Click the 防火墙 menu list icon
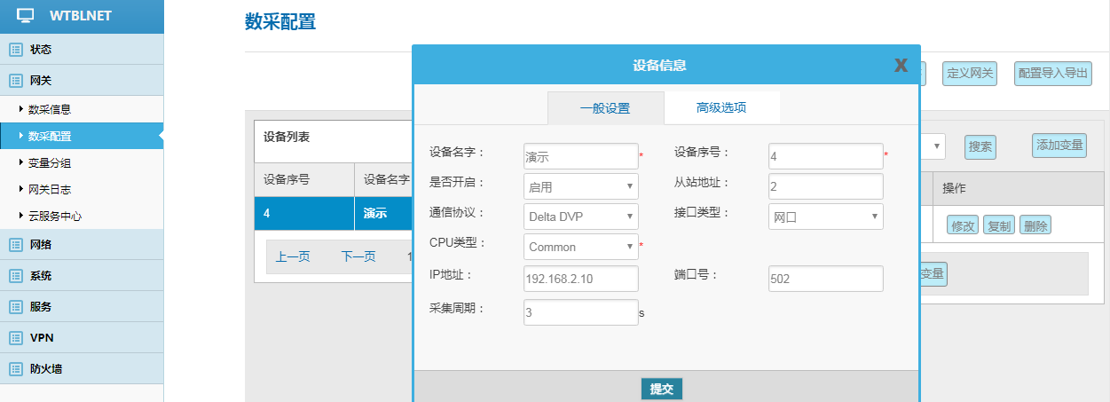This screenshot has width=1110, height=402. [x=15, y=368]
